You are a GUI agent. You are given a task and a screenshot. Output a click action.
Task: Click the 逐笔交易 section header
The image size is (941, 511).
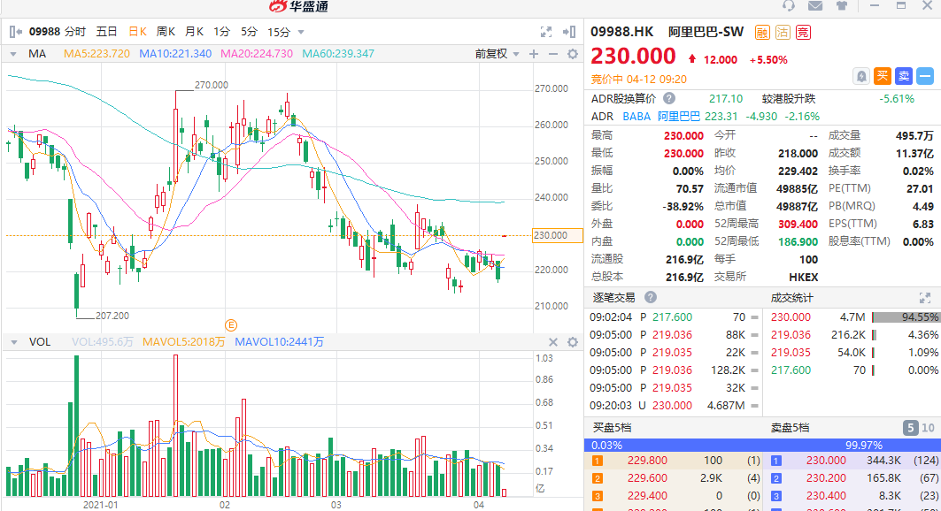tap(614, 297)
